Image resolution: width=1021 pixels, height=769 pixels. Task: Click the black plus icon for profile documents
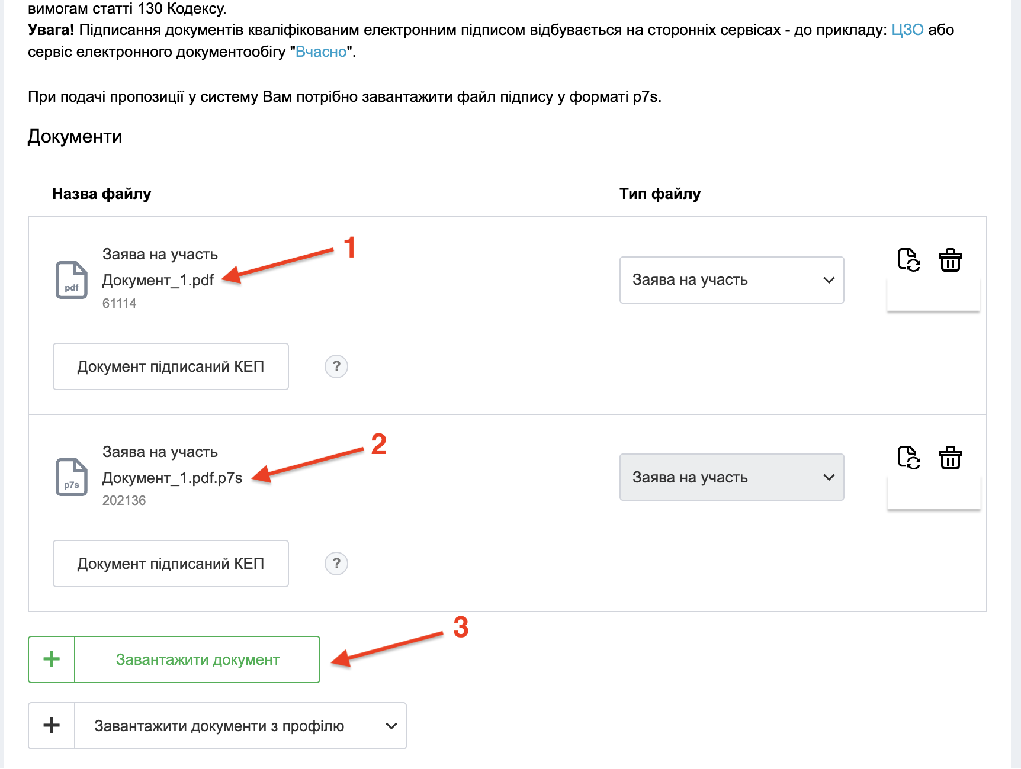click(52, 726)
